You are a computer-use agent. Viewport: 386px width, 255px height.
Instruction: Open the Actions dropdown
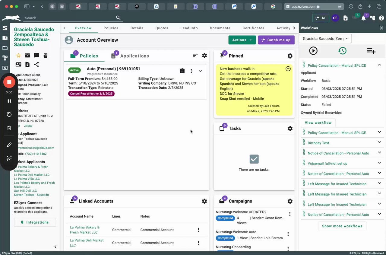[x=242, y=40]
